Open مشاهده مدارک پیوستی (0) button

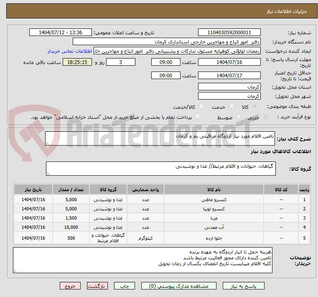(x=179, y=286)
